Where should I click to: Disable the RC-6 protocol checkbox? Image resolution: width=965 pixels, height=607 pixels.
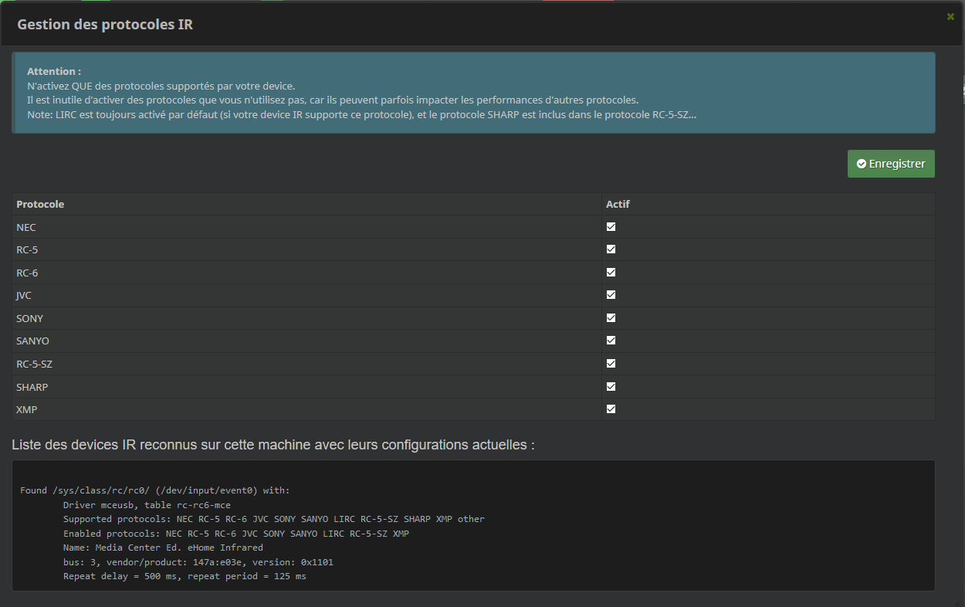tap(611, 273)
